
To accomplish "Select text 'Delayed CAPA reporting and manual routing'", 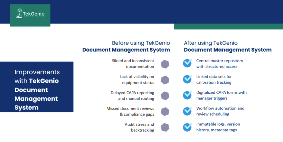I will point(132,96).
